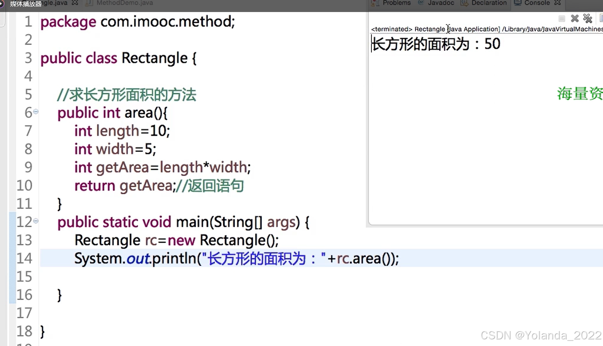
Task: Click console output 长方形的面积为：50
Action: click(436, 44)
